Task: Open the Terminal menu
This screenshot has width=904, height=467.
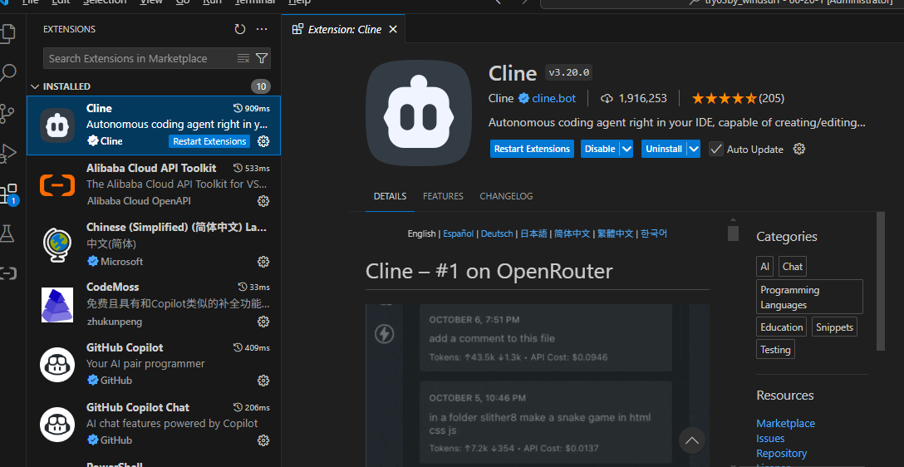Action: click(x=257, y=2)
